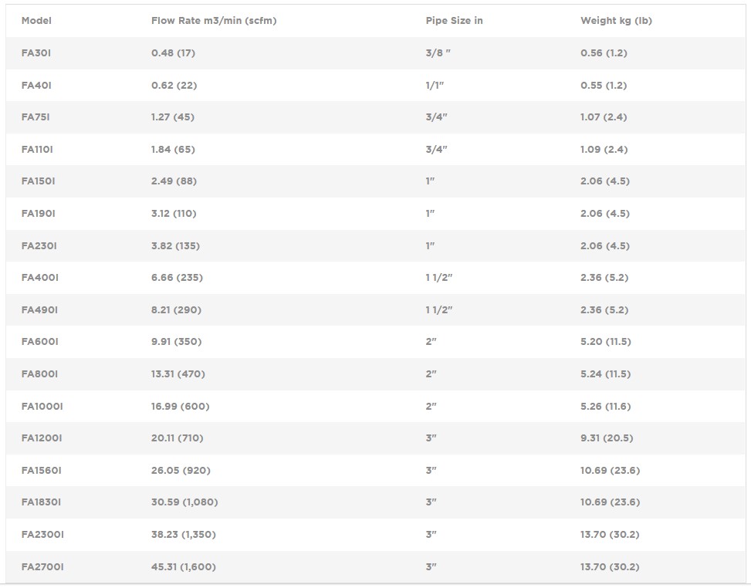This screenshot has width=751, height=588.
Task: Select the FA2700I model cell
Action: 42,567
